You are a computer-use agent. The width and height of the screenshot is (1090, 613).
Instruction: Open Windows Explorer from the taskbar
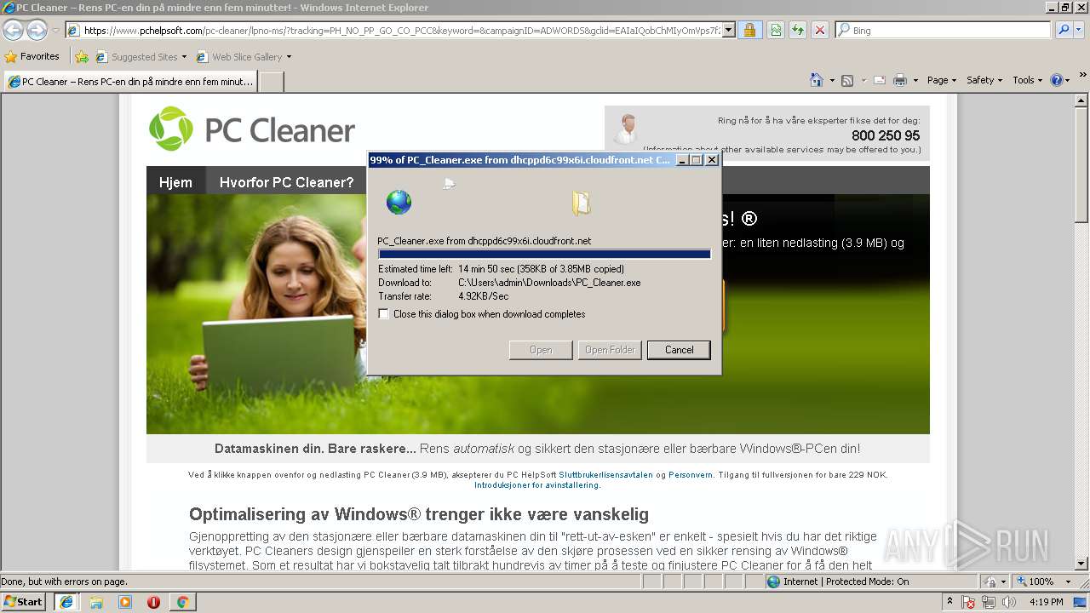click(96, 602)
